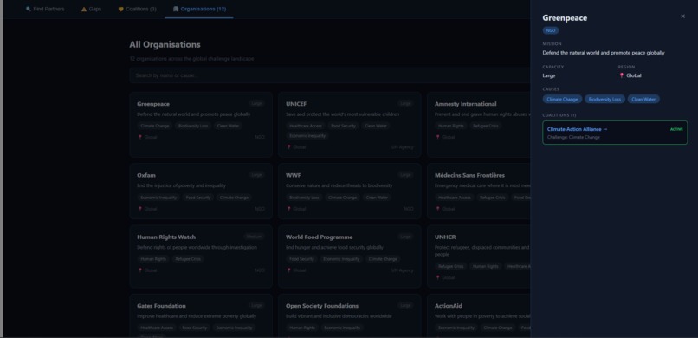
Task: Open the UNHCR organisation card title
Action: point(445,237)
